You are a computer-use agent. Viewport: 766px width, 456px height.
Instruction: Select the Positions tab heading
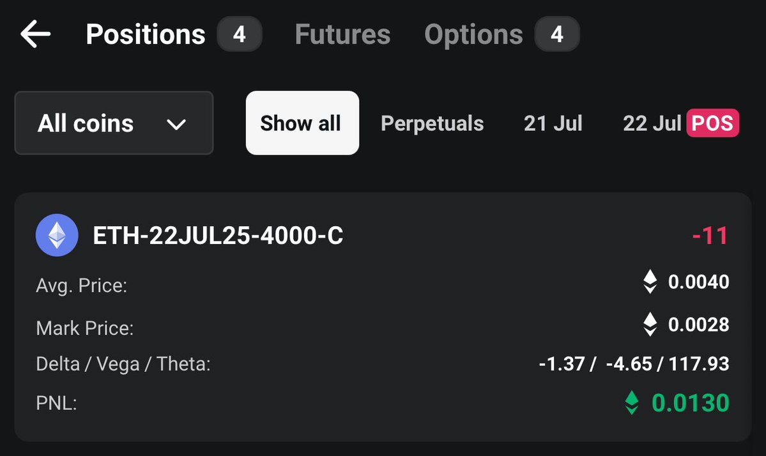(146, 34)
